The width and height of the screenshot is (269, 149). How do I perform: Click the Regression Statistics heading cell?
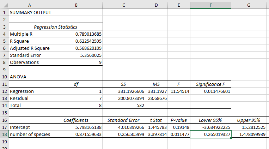click(56, 27)
